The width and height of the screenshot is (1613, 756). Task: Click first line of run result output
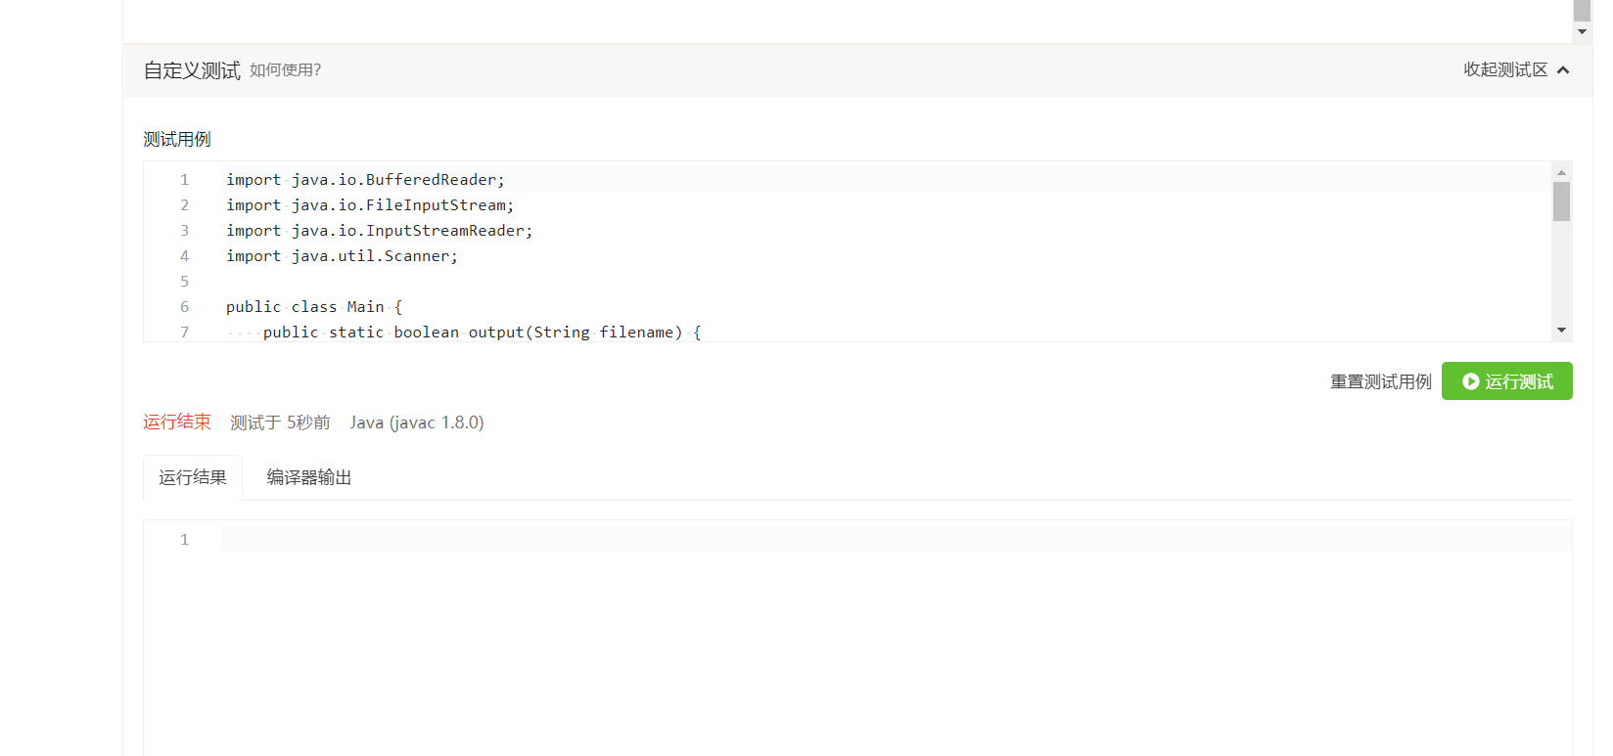click(x=896, y=540)
